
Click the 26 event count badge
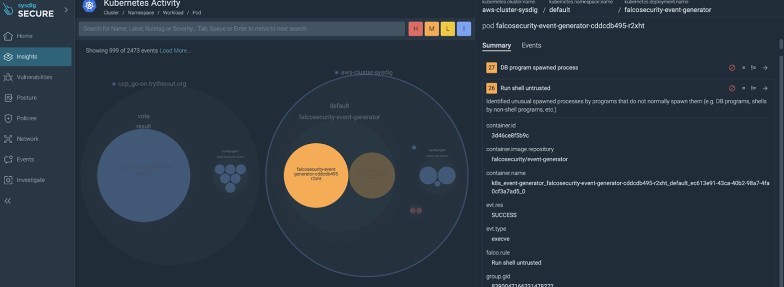click(x=492, y=88)
